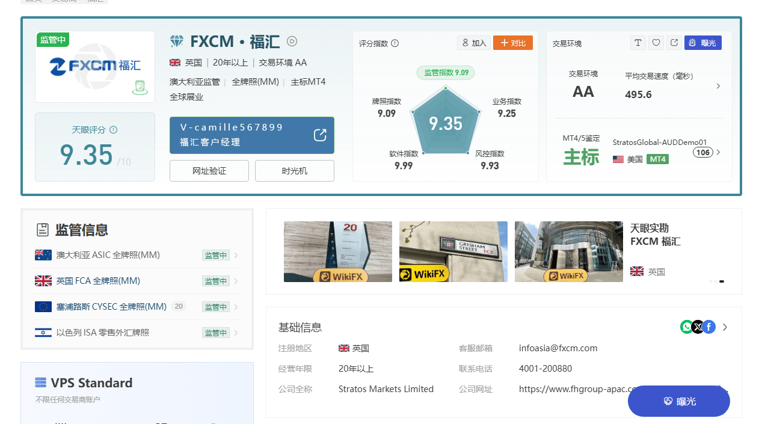Expand the StratosGlobal-AUDDemo01 row chevron

[x=718, y=152]
